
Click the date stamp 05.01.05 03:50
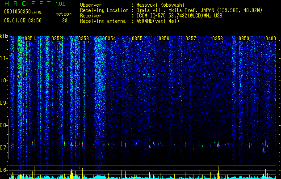[x=23, y=21]
